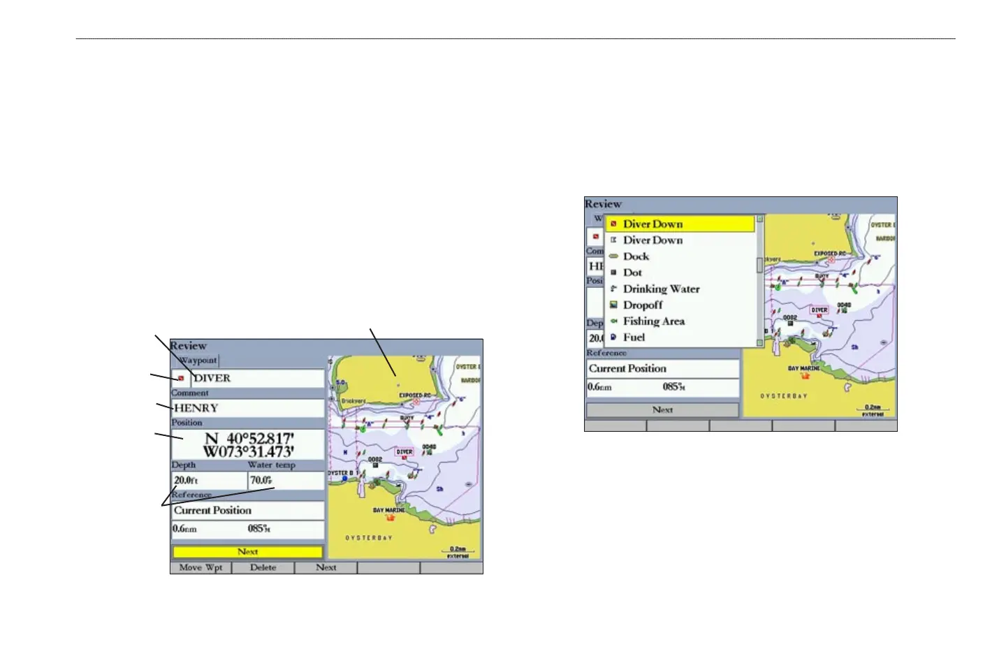
Task: Click scroll-down arrow of symbol list
Action: click(760, 343)
